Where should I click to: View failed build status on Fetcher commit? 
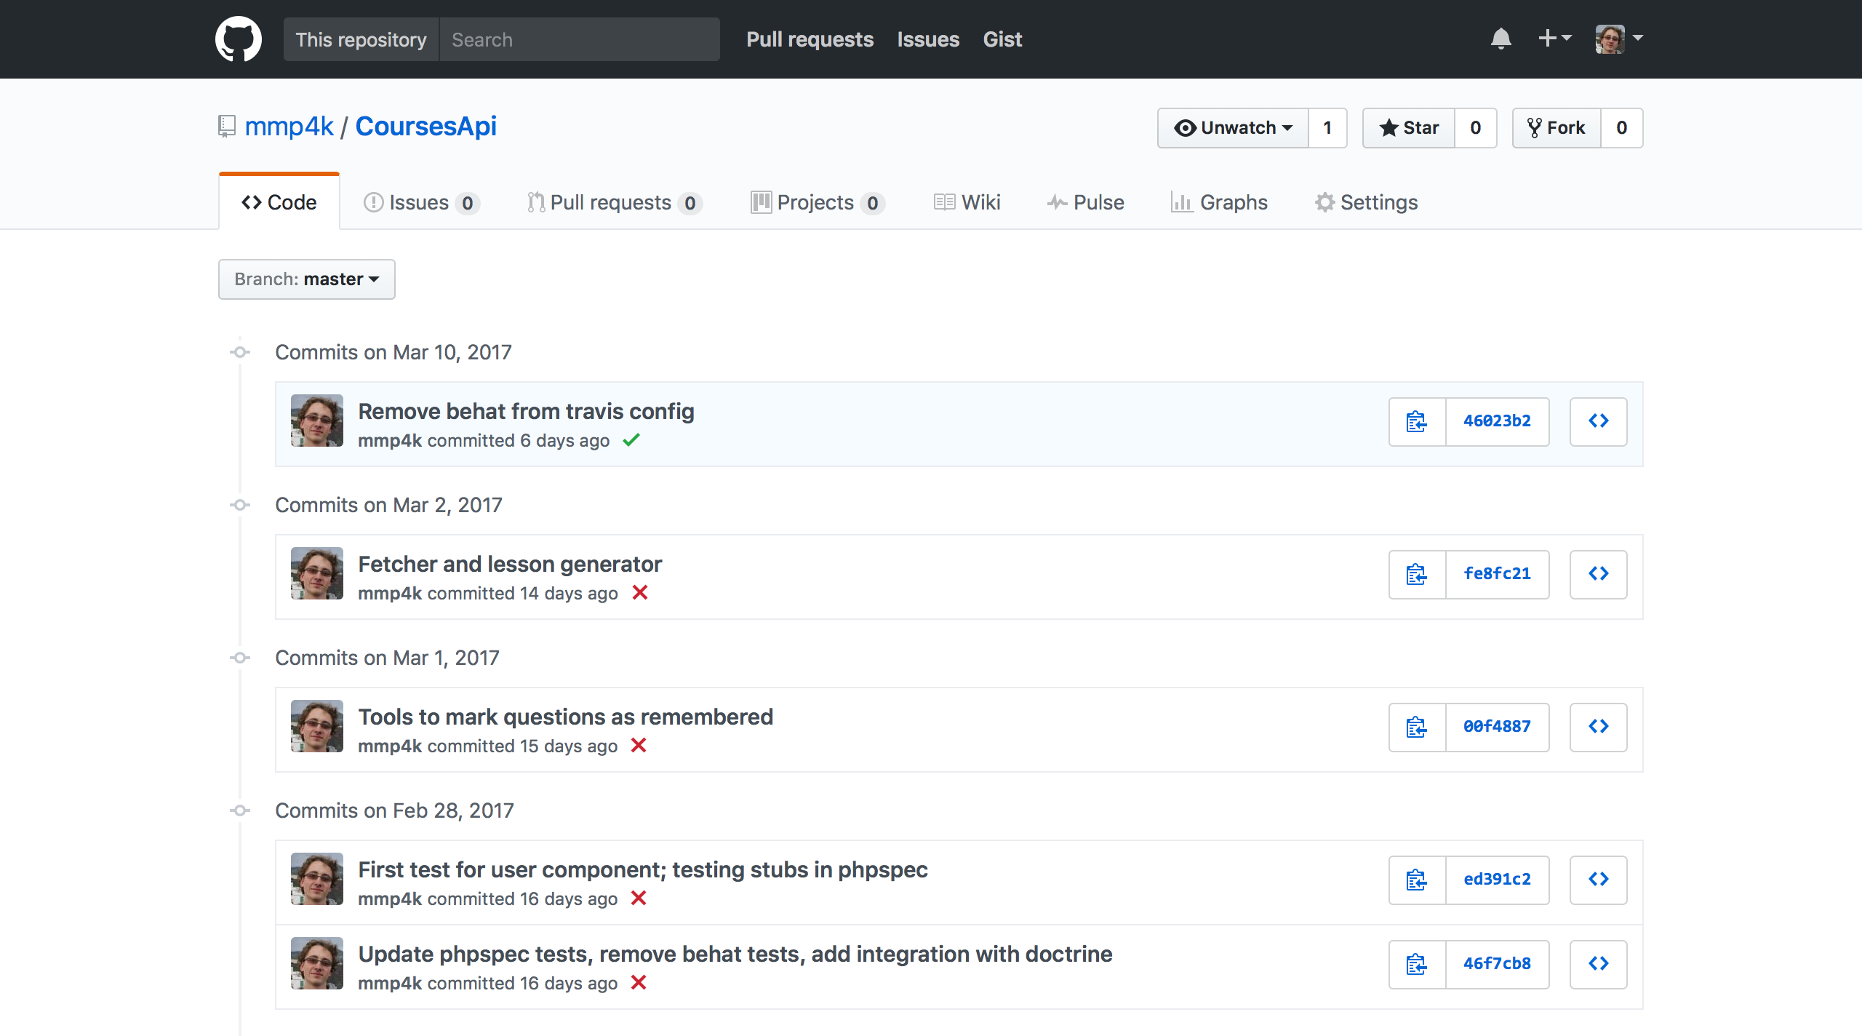pyautogui.click(x=640, y=593)
